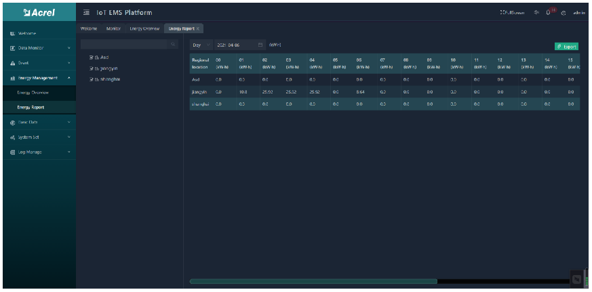Open the admin user menu
The width and height of the screenshot is (592, 292).
click(579, 13)
